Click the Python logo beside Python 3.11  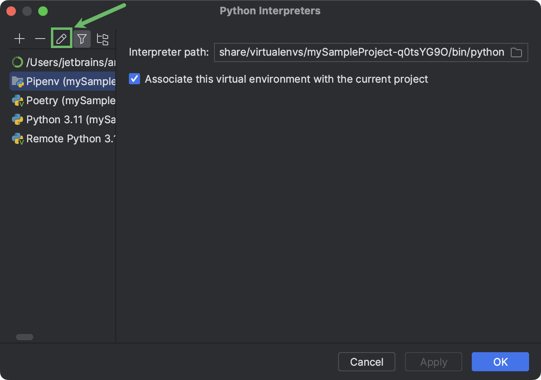tap(18, 119)
